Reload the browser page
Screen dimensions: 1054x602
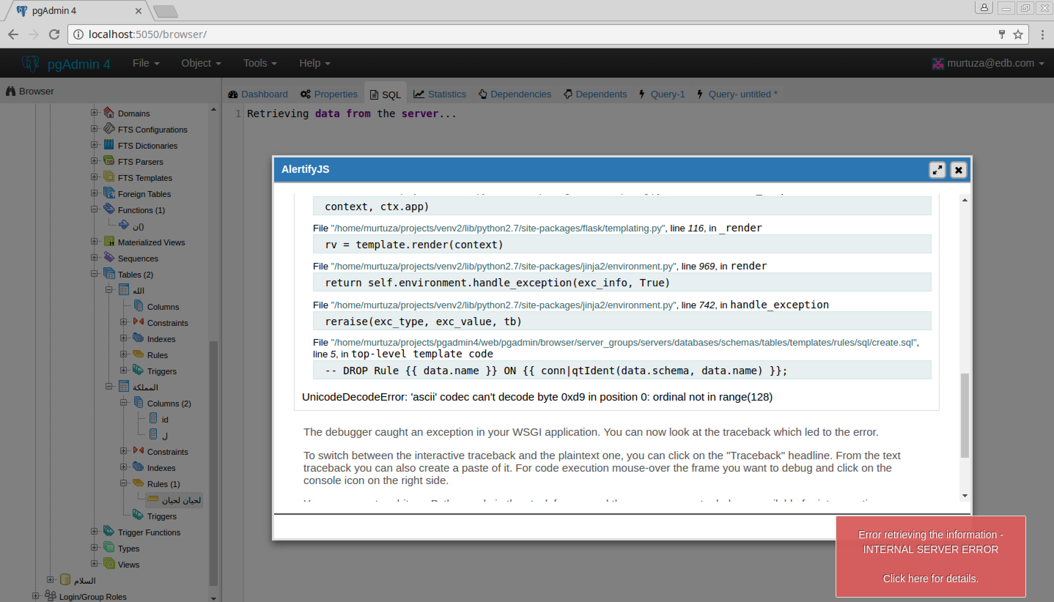54,34
